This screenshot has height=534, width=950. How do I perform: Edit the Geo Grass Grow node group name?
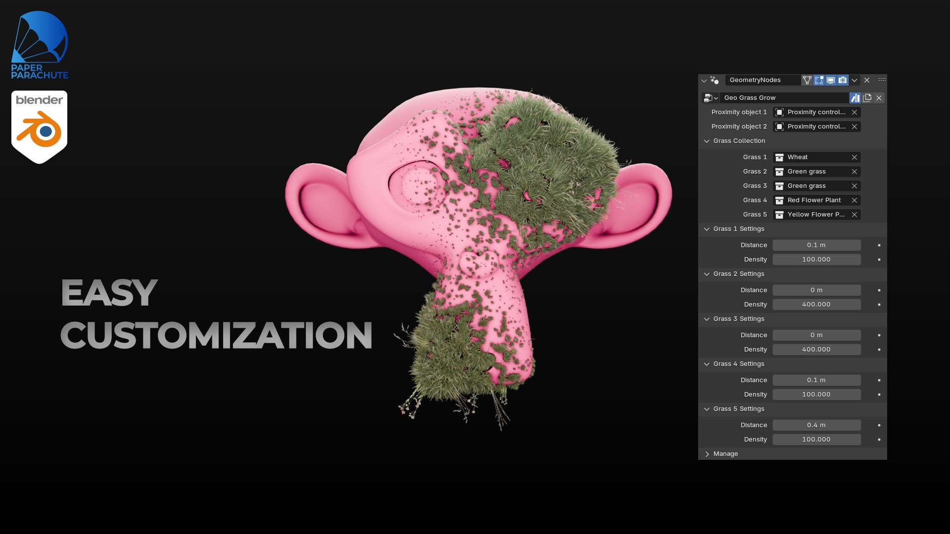784,98
